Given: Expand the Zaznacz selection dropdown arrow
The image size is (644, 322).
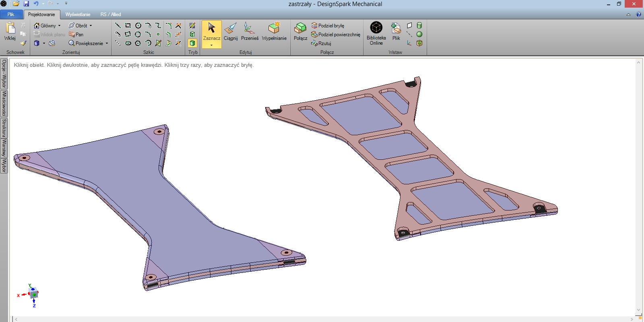Looking at the screenshot, I should pyautogui.click(x=211, y=45).
